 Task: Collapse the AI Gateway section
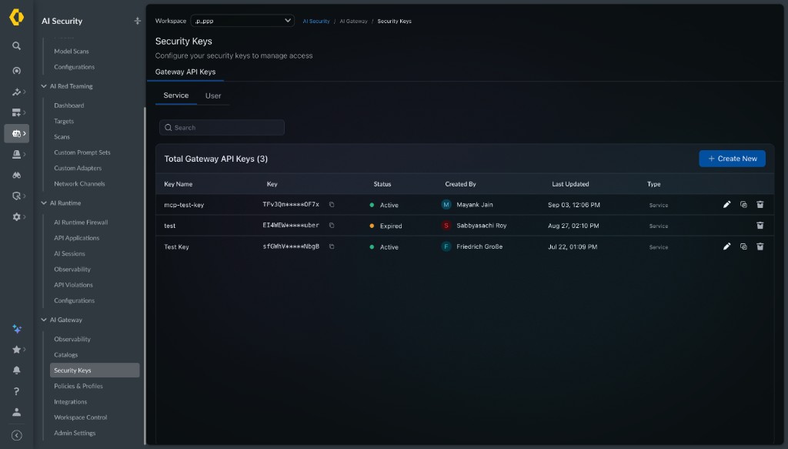click(44, 320)
